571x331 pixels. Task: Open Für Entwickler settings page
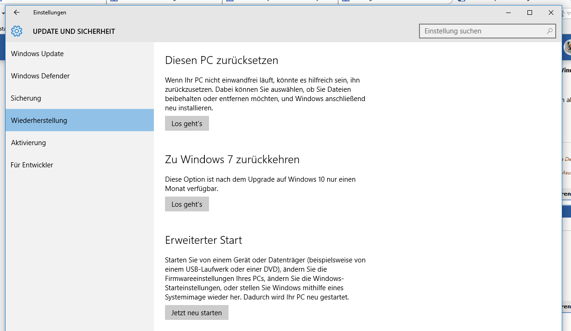[80, 165]
